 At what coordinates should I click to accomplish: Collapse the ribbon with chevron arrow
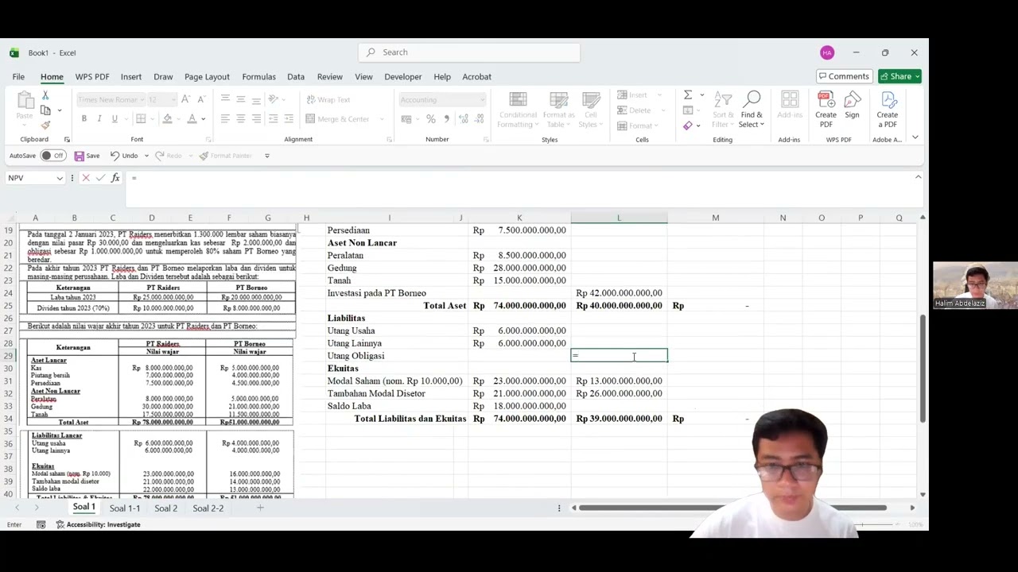[x=915, y=138]
